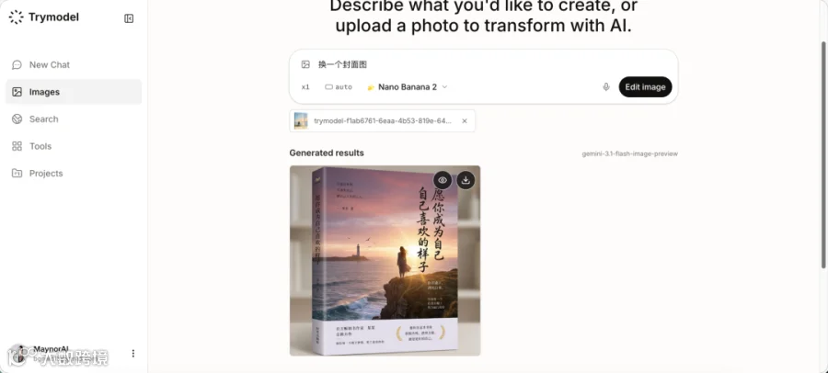Go to the Search sidebar section
The height and width of the screenshot is (373, 828).
(74, 119)
